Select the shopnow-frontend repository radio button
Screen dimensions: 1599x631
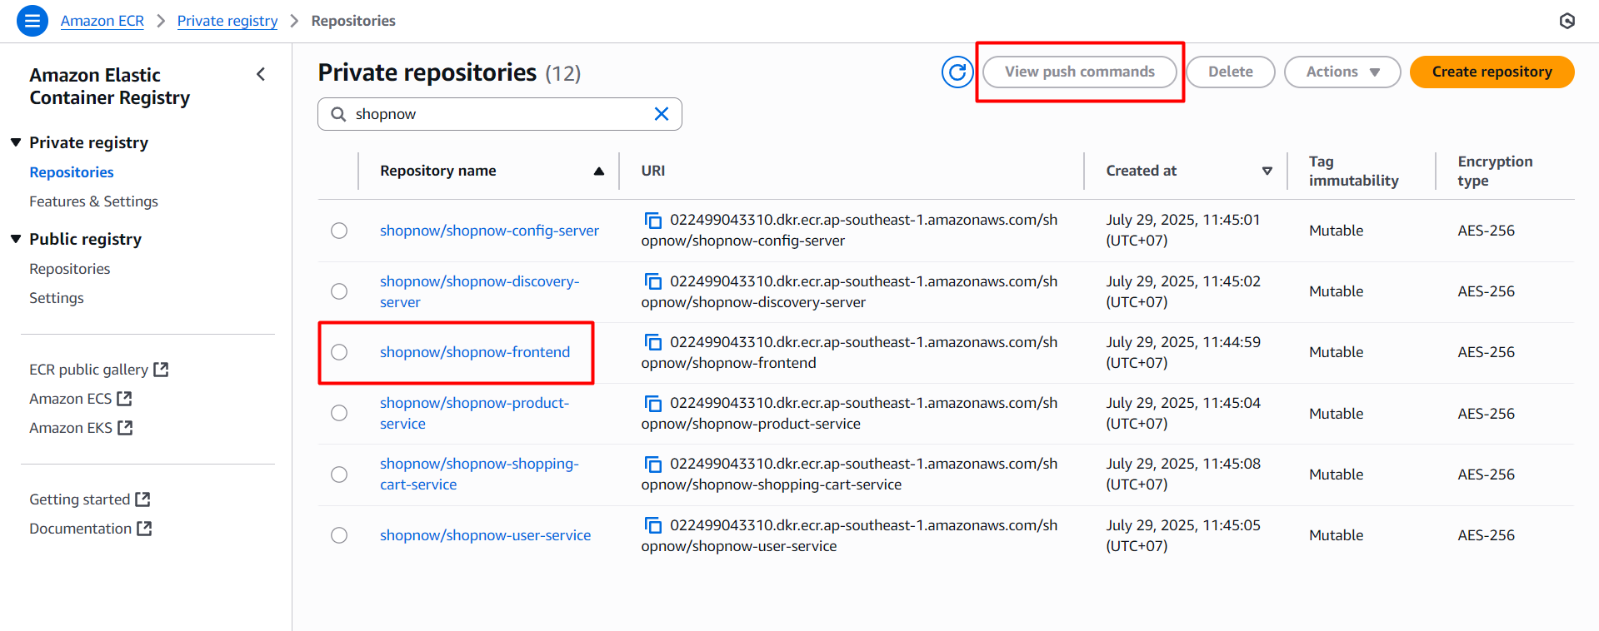tap(339, 352)
